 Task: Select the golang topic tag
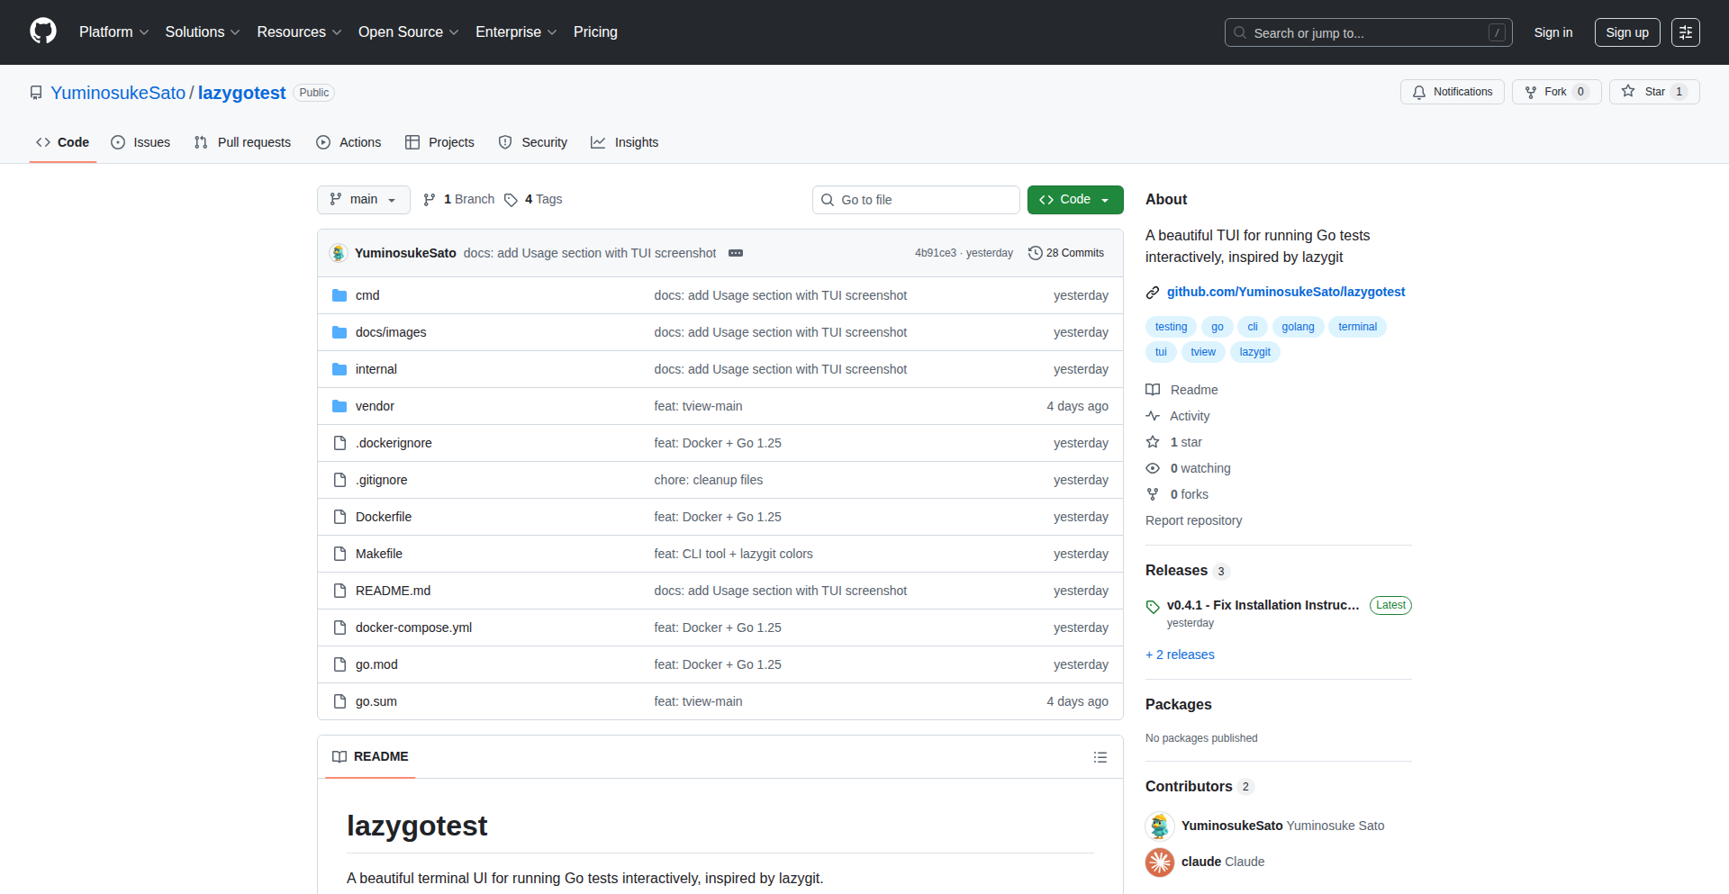point(1297,327)
